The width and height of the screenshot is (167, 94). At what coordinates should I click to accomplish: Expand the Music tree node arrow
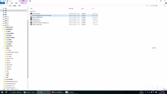point(2,13)
